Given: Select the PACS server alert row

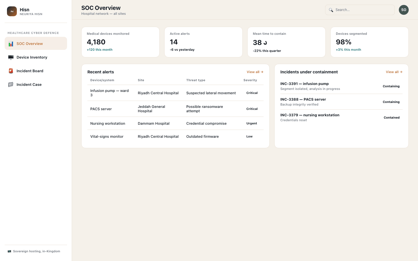Looking at the screenshot, I should (175, 109).
